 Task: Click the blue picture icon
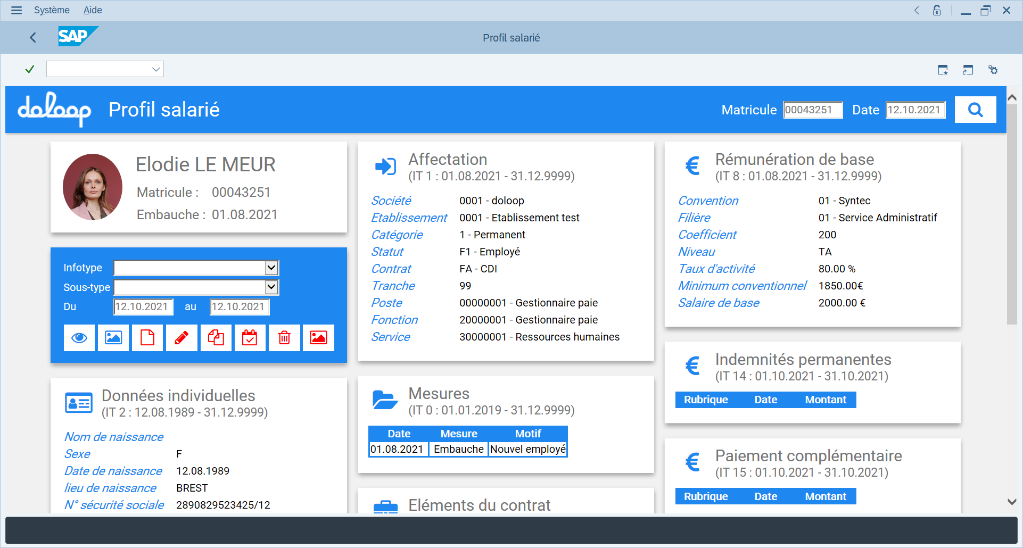pyautogui.click(x=113, y=338)
